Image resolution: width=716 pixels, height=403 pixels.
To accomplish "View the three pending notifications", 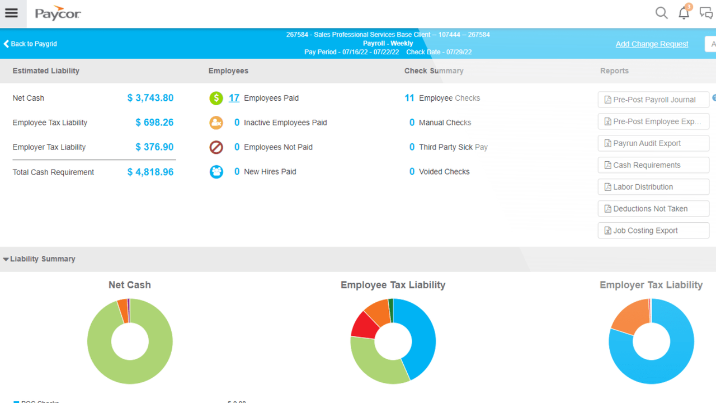I will tap(684, 13).
